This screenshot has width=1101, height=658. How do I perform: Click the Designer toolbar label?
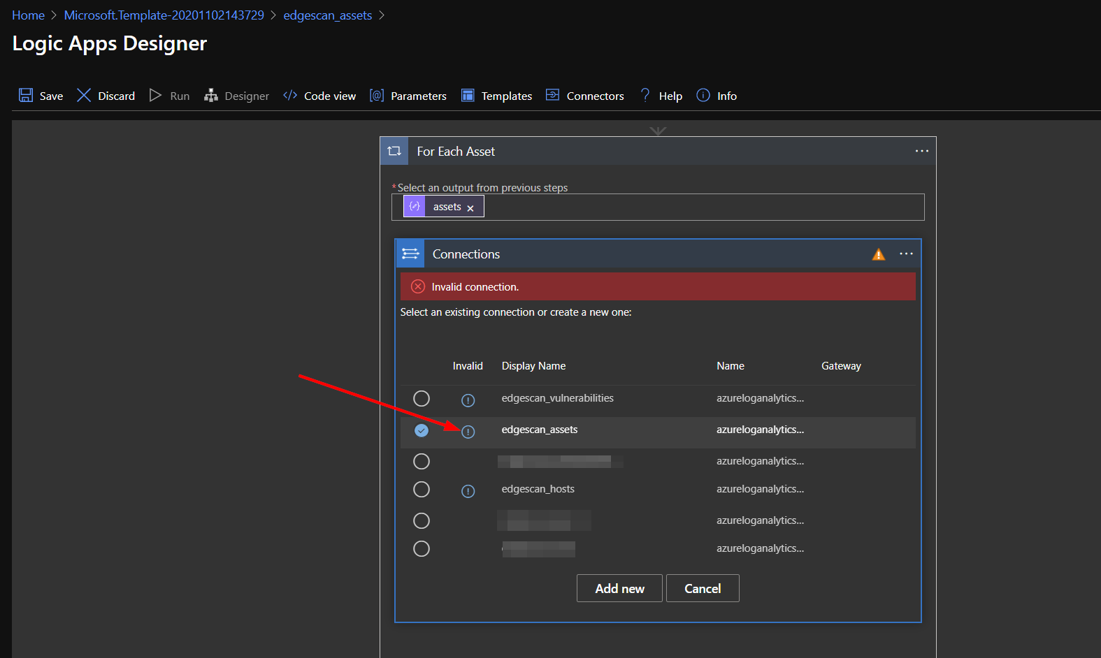coord(247,96)
